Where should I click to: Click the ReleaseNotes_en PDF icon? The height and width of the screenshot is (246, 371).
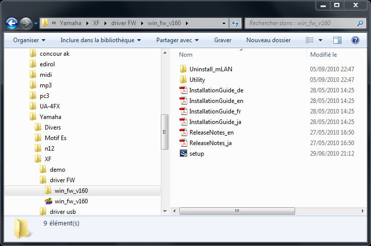183,133
